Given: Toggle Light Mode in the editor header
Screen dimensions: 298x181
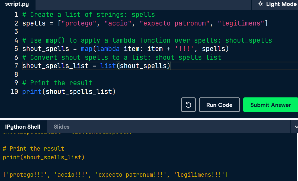Looking at the screenshot, I should pos(277,4).
